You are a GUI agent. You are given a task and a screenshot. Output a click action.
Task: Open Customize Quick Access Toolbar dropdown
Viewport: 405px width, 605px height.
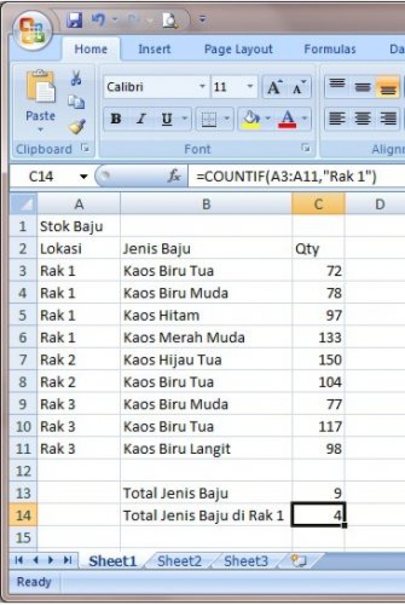tap(203, 19)
